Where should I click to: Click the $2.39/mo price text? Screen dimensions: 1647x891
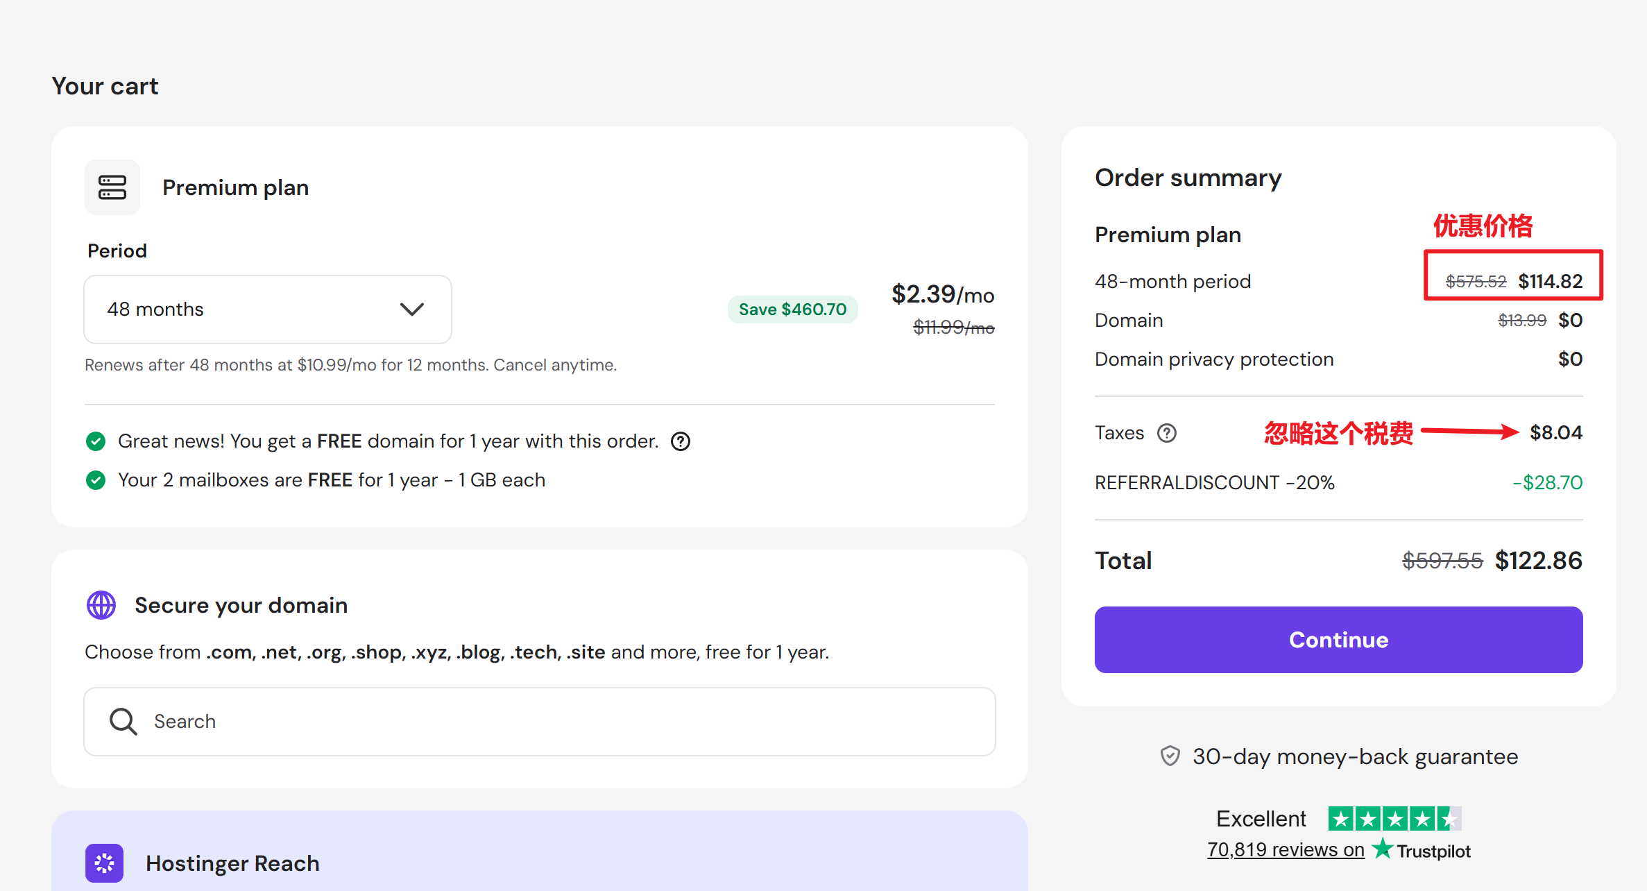943,294
